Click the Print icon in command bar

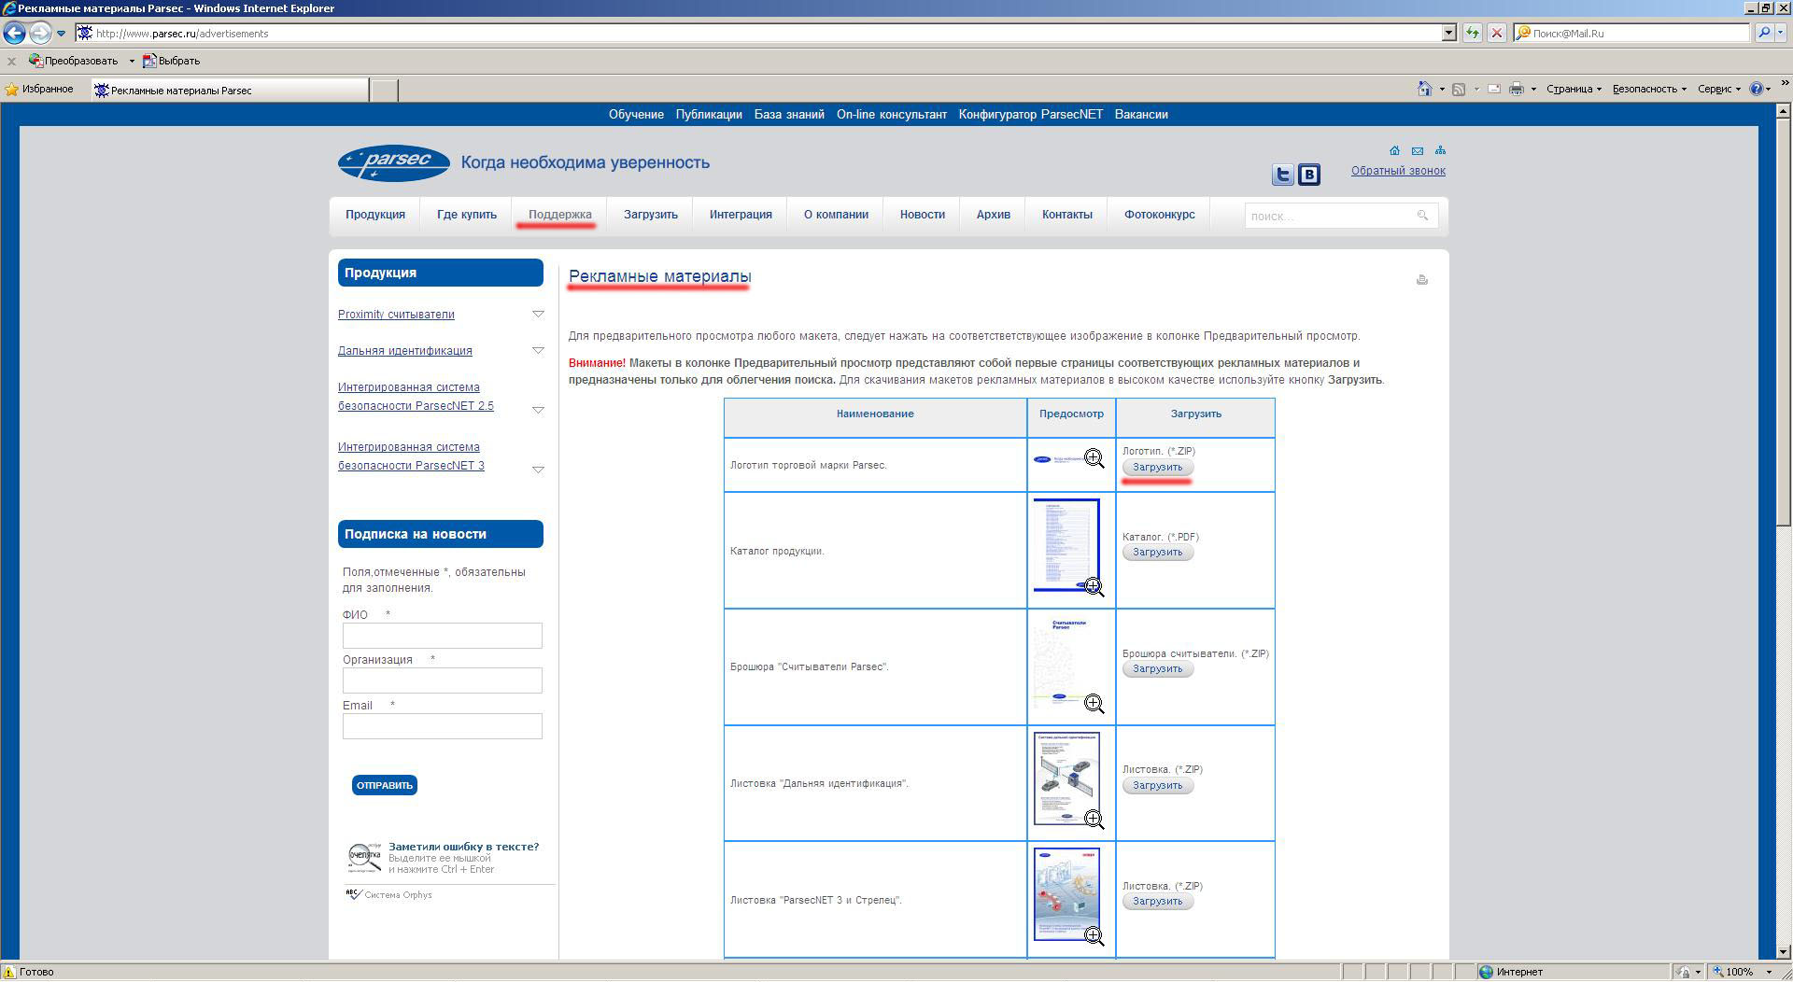click(x=1517, y=89)
